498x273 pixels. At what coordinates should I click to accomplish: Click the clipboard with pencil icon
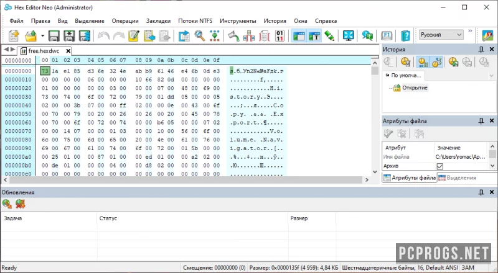[134, 35]
